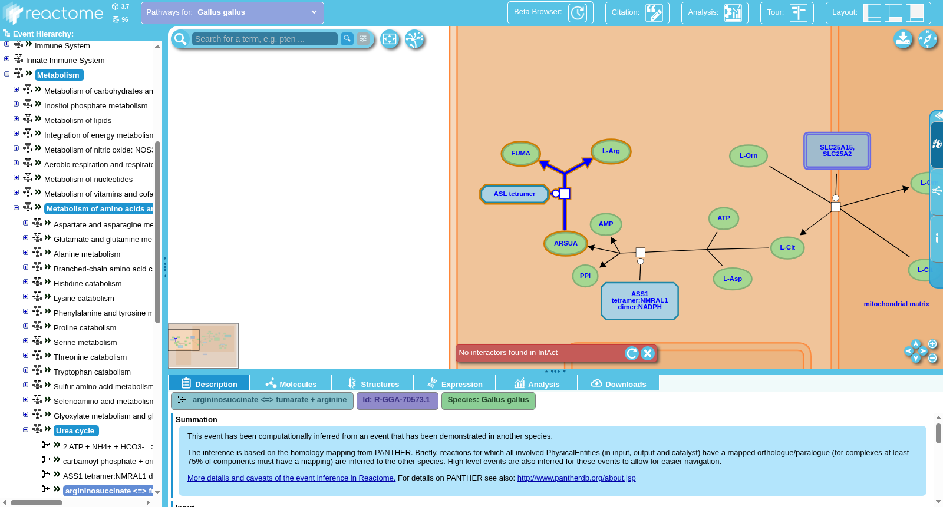
Task: Switch to the Expression tab
Action: click(x=454, y=383)
